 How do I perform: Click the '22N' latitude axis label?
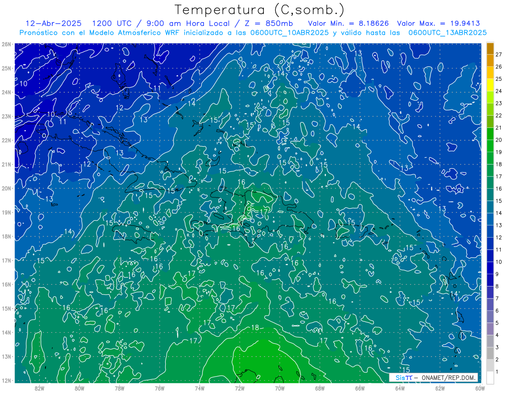pos(6,140)
